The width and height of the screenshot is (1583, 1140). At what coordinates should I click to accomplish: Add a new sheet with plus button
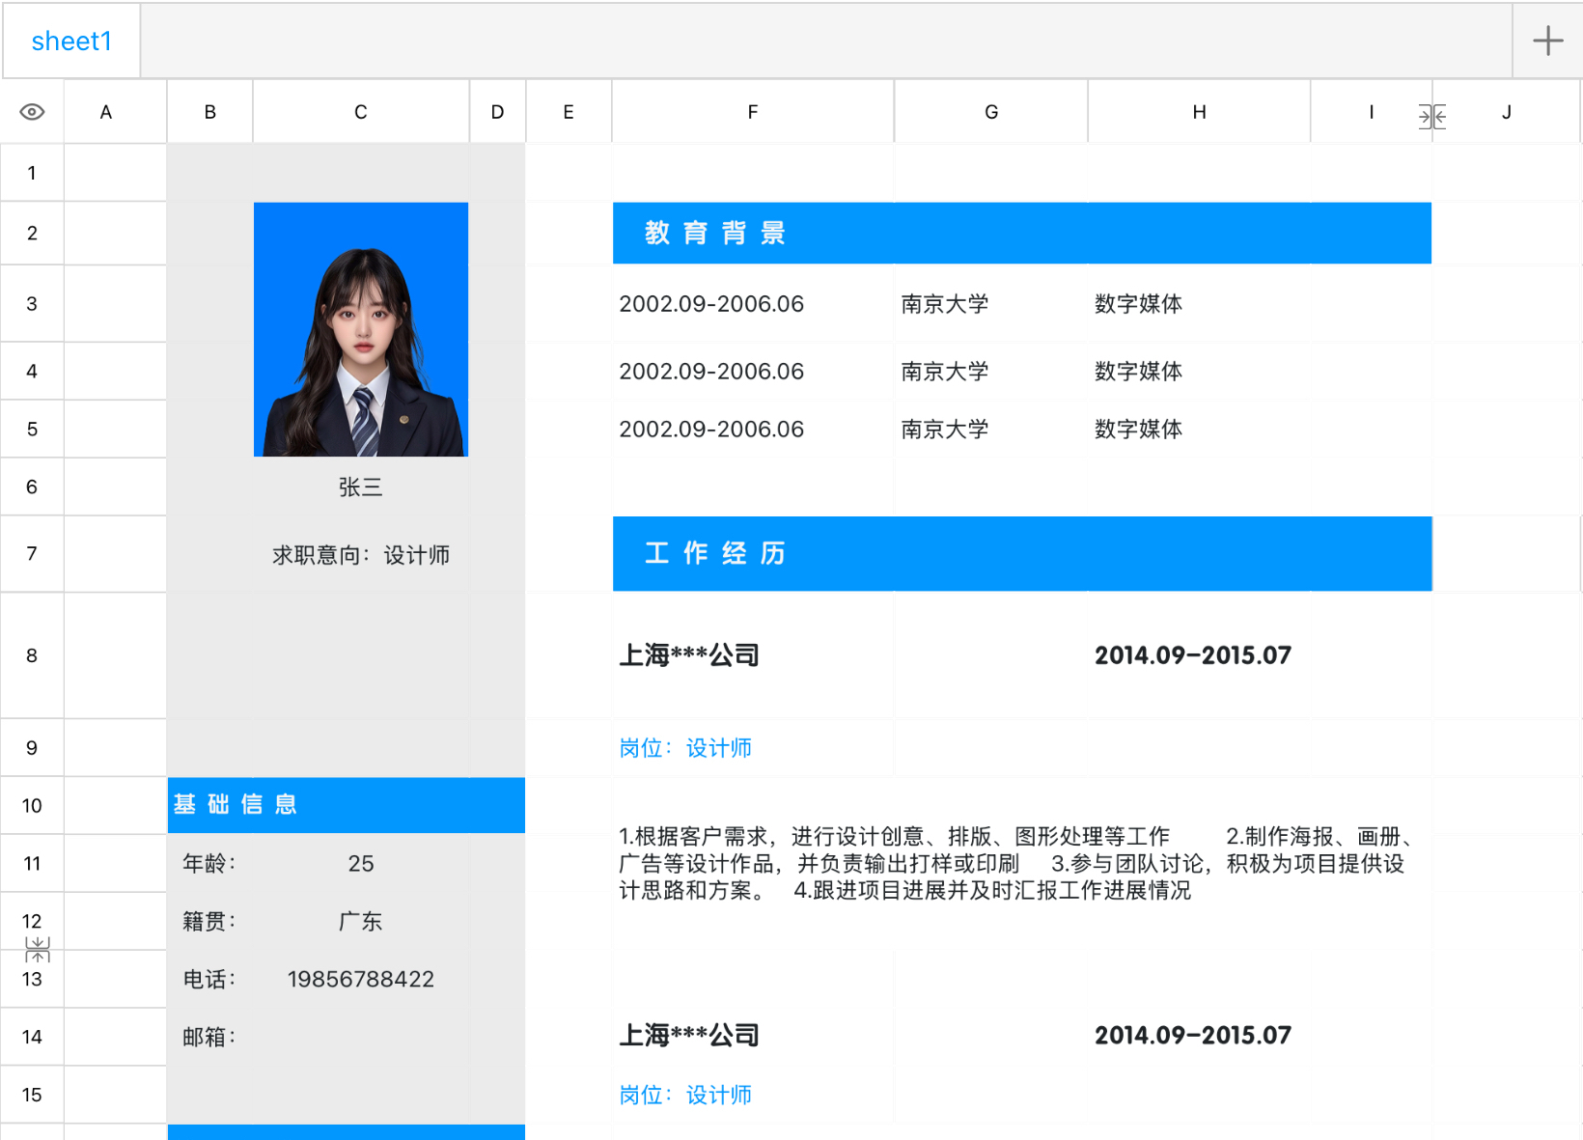1547,41
